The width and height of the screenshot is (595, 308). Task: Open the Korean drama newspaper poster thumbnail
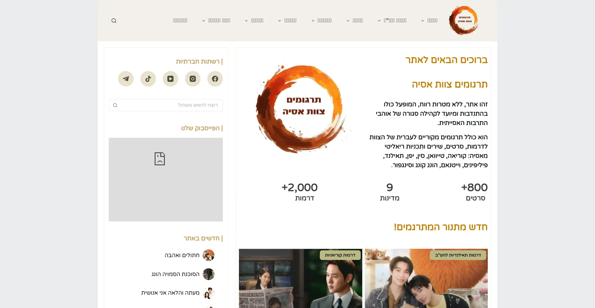(x=301, y=279)
